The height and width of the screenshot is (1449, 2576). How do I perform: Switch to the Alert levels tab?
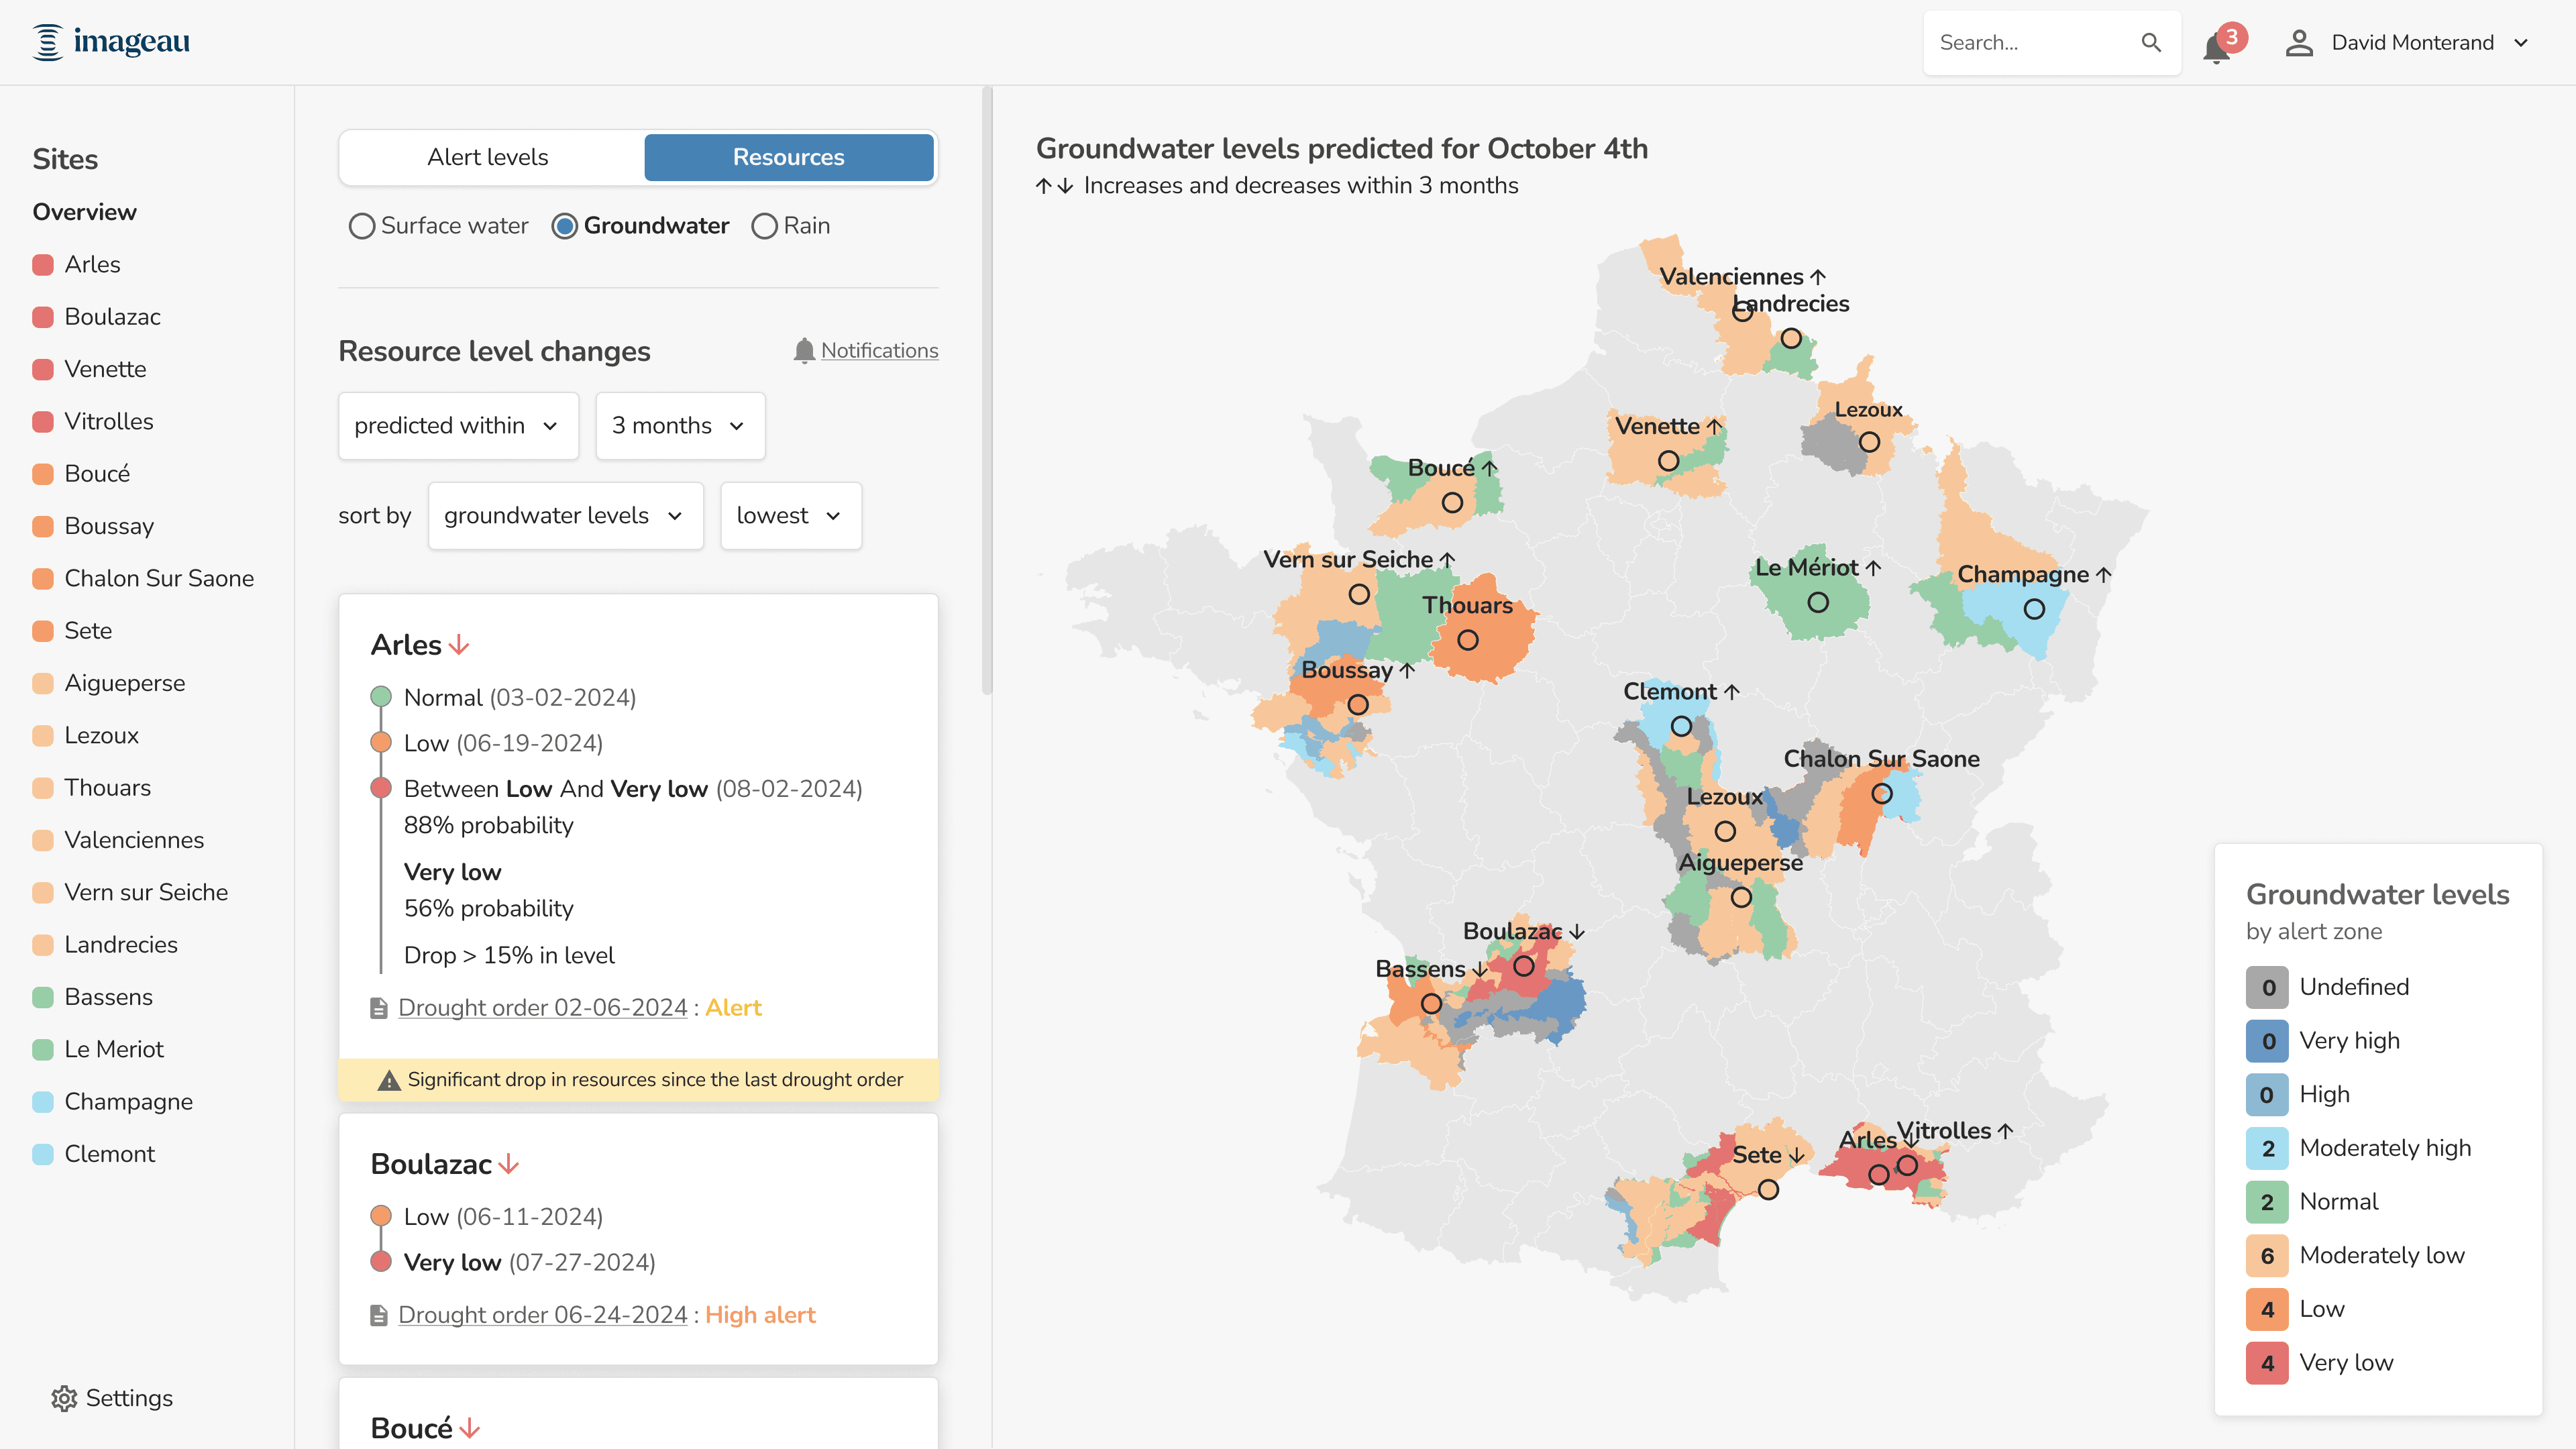488,157
